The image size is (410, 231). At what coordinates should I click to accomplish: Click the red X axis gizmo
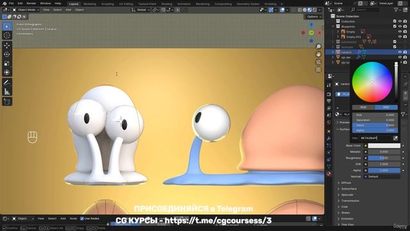pyautogui.click(x=320, y=33)
